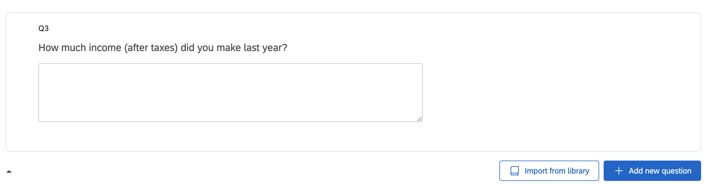Click the plus icon on Add new question

(x=619, y=171)
